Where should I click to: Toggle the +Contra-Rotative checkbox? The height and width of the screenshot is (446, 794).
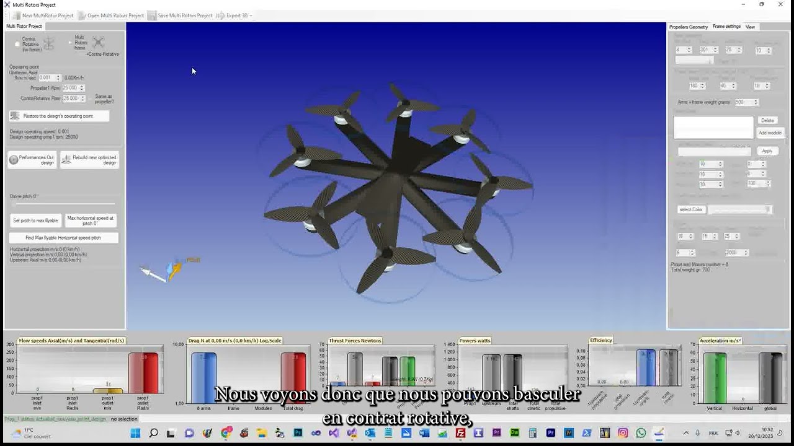click(x=102, y=54)
